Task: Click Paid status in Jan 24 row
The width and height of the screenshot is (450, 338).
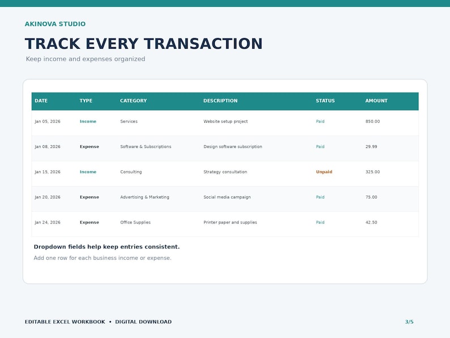Action: click(x=320, y=222)
